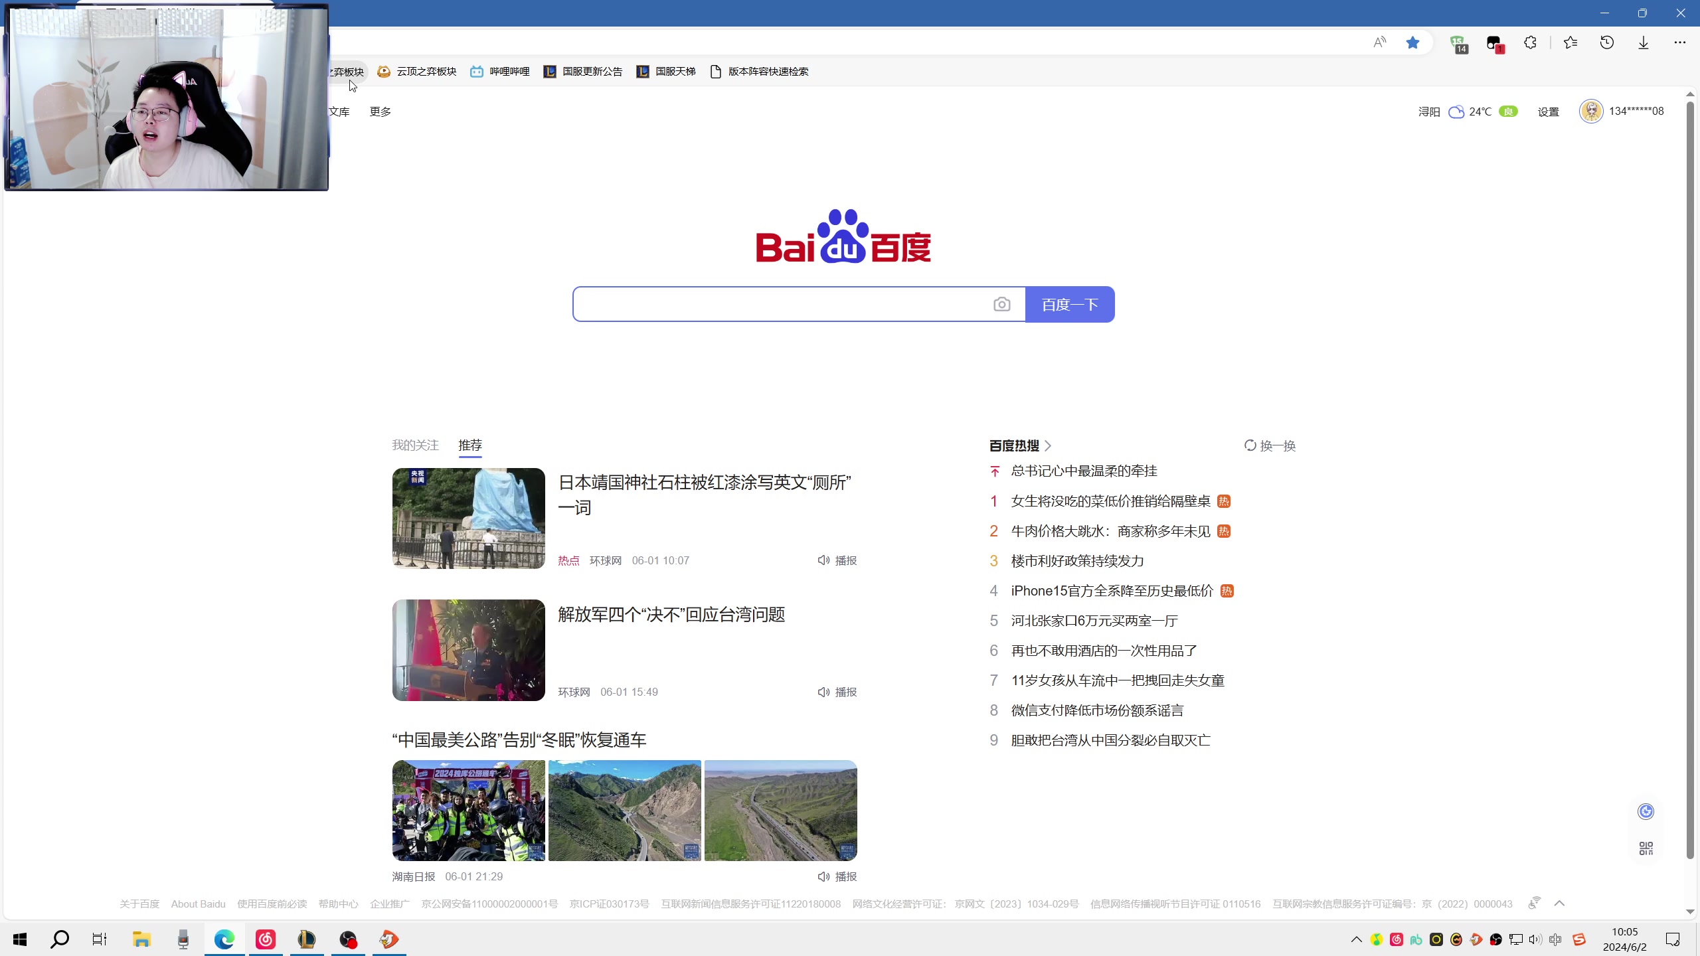Open 国服更新公告 bookmark

pos(583,72)
